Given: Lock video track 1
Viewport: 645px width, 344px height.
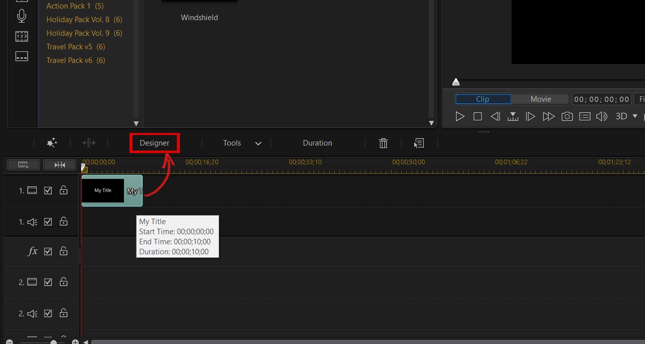Looking at the screenshot, I should (x=63, y=190).
